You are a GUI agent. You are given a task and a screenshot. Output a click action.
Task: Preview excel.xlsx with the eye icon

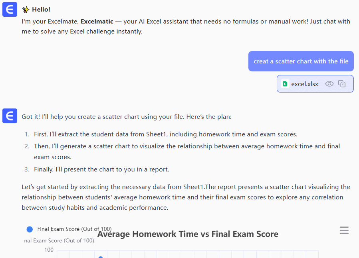point(329,84)
